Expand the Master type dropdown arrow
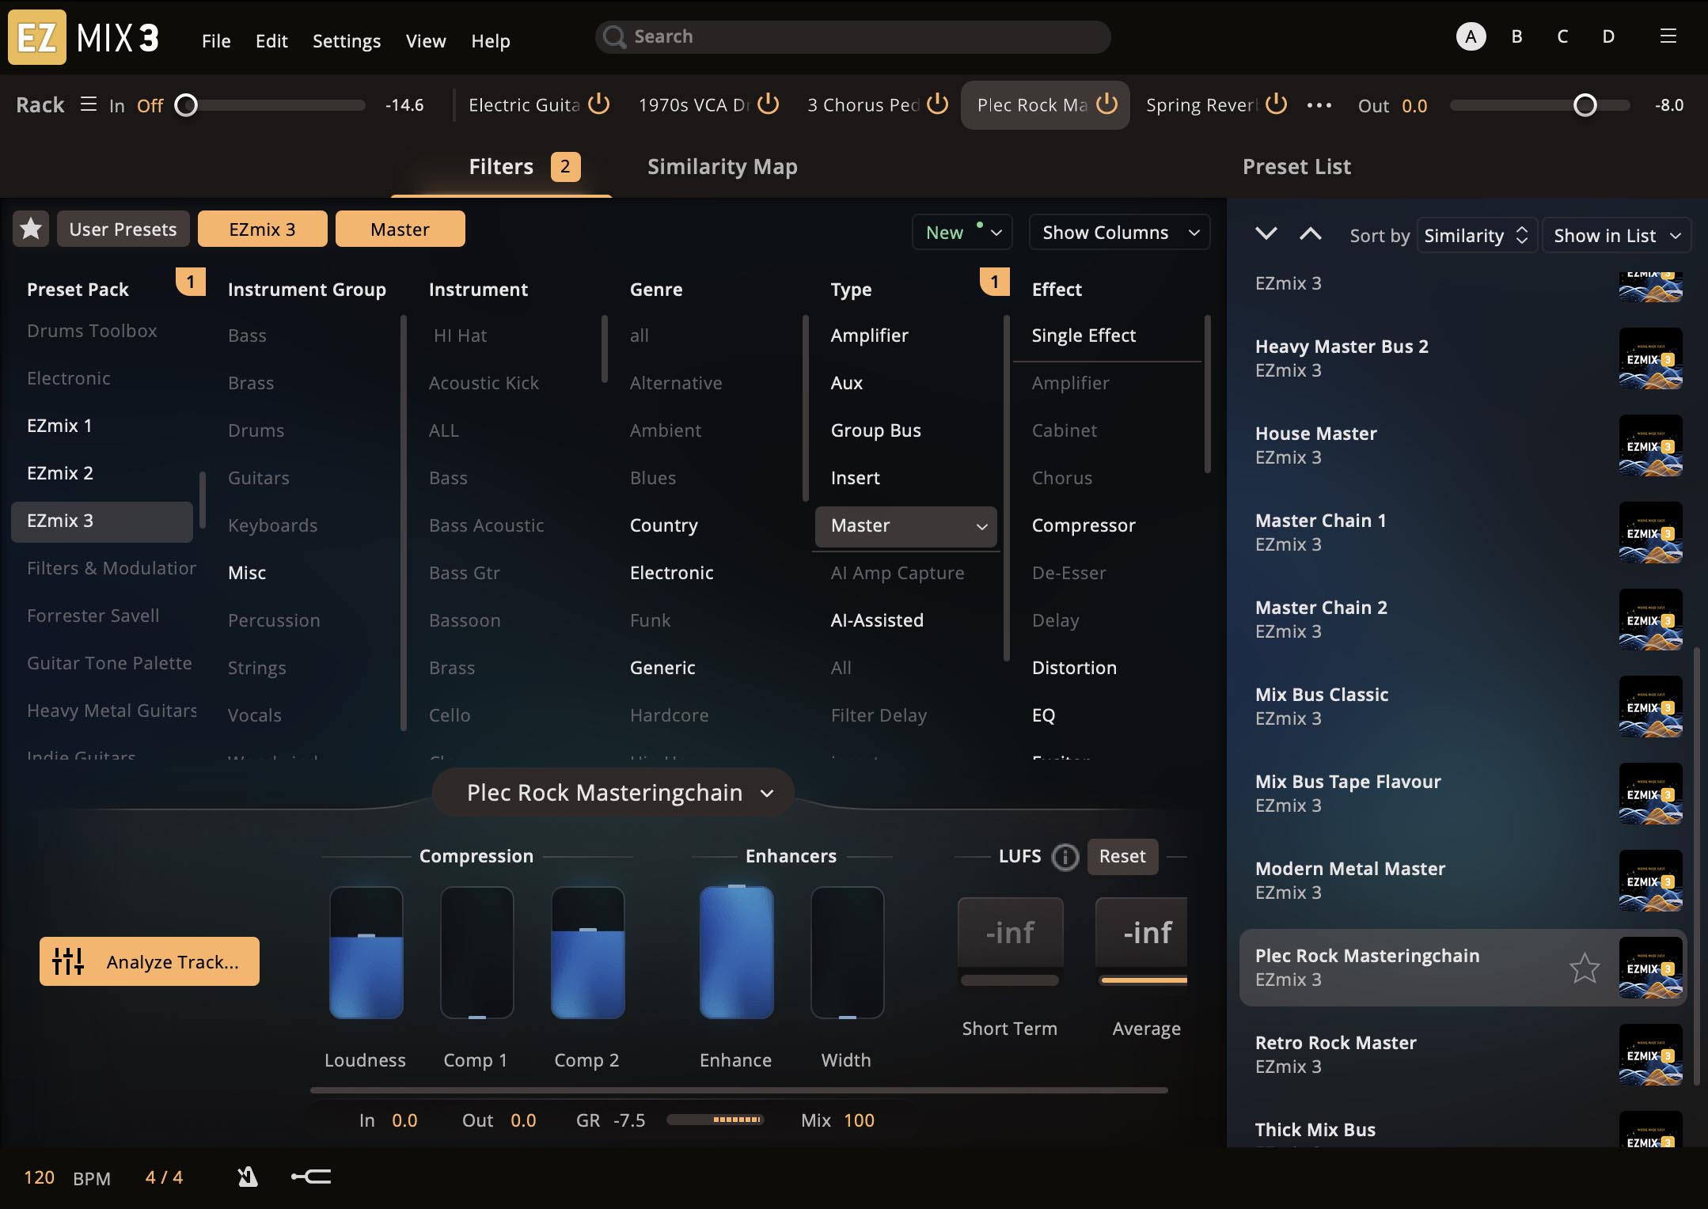Image resolution: width=1708 pixels, height=1209 pixels. pos(981,526)
